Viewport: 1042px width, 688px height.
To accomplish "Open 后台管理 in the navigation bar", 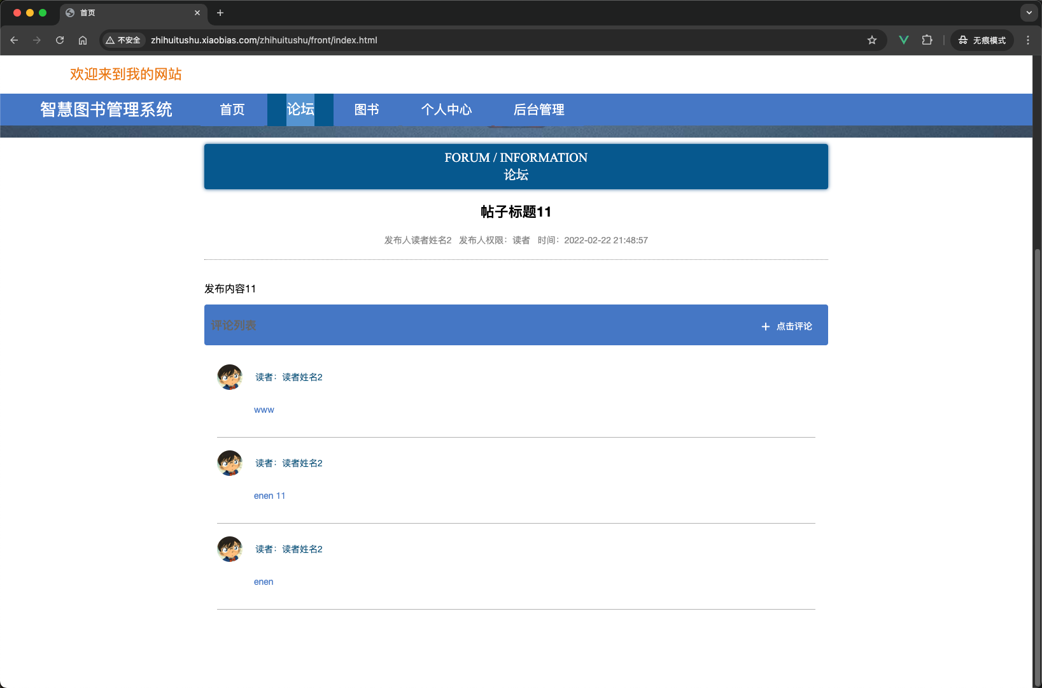I will pyautogui.click(x=539, y=110).
